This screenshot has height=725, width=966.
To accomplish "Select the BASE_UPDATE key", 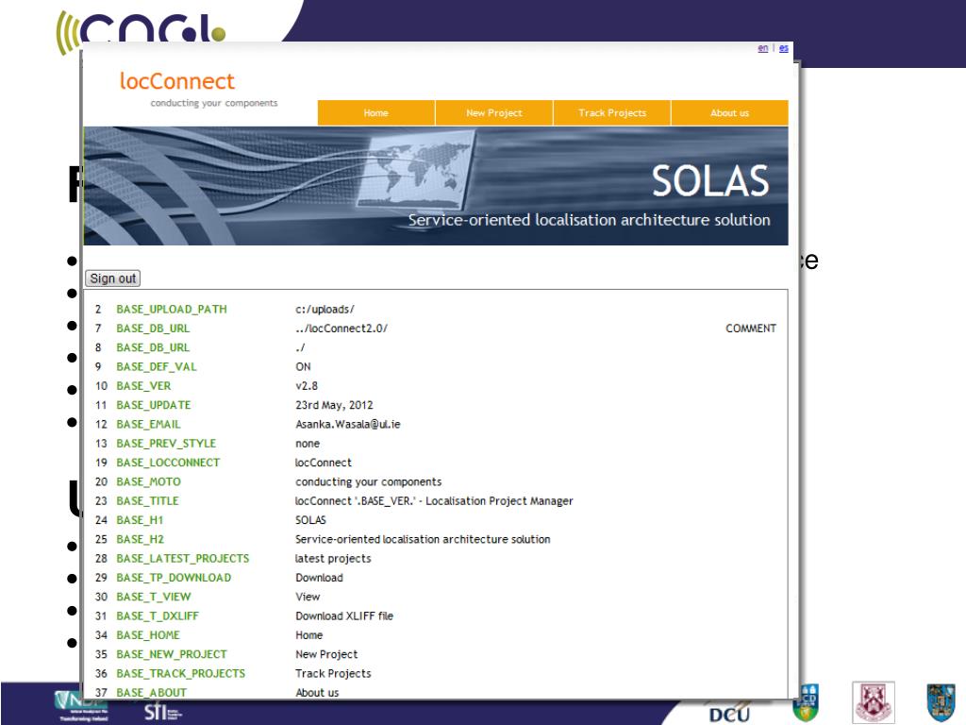I will 154,405.
